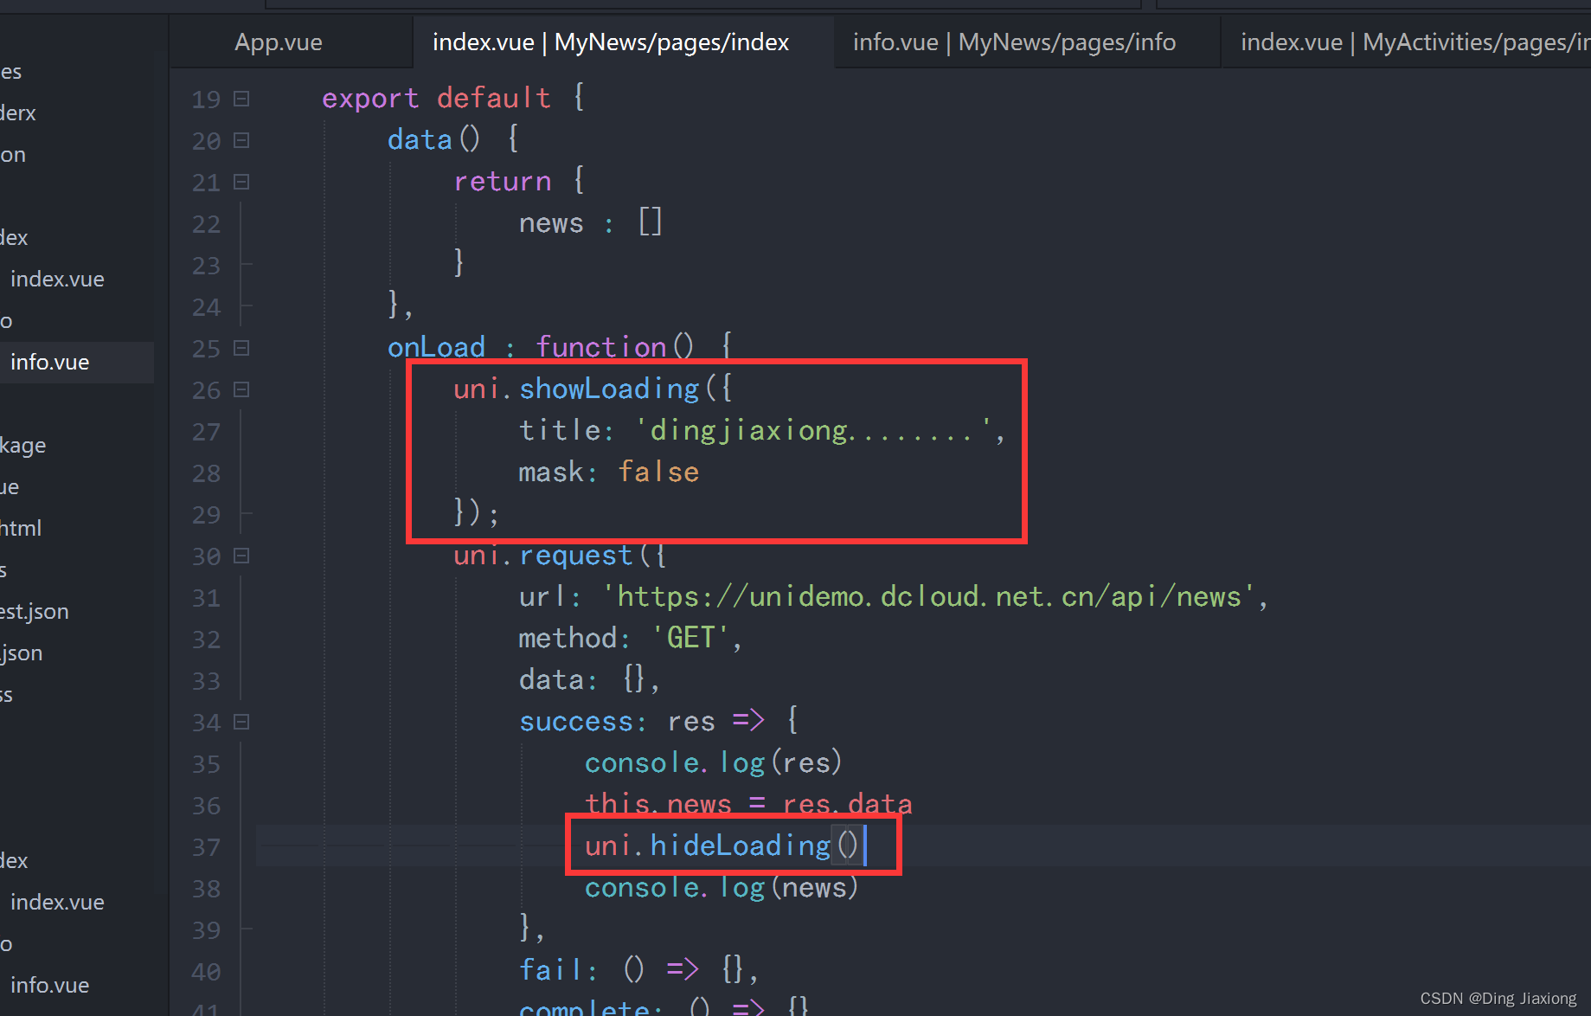Open index.vue under the first pages folder
Image resolution: width=1591 pixels, height=1016 pixels.
pyautogui.click(x=57, y=279)
